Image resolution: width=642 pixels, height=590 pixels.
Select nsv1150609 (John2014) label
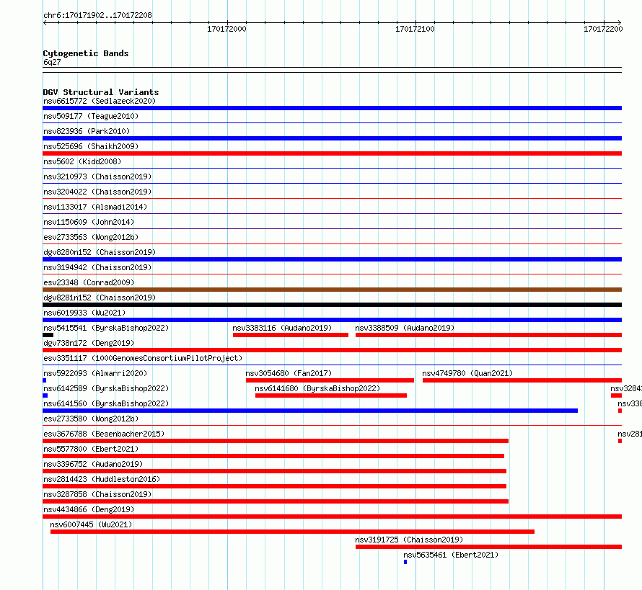(x=89, y=222)
